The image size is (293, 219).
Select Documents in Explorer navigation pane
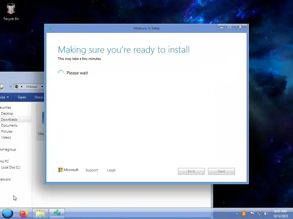[x=9, y=125]
